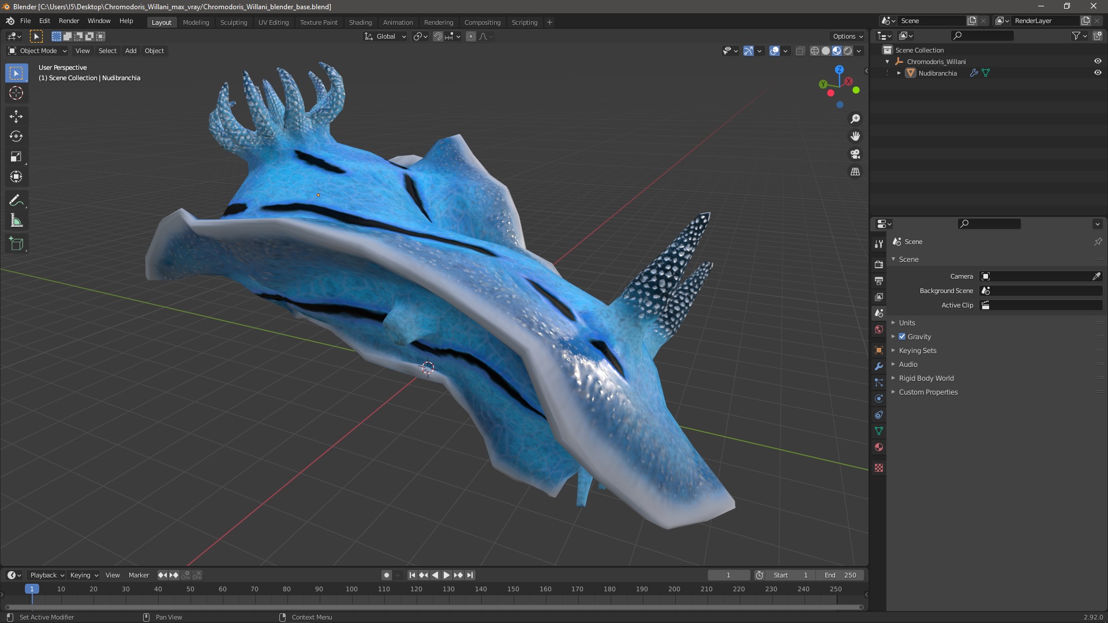Click the viewport Options button
Image resolution: width=1108 pixels, height=623 pixels.
847,36
